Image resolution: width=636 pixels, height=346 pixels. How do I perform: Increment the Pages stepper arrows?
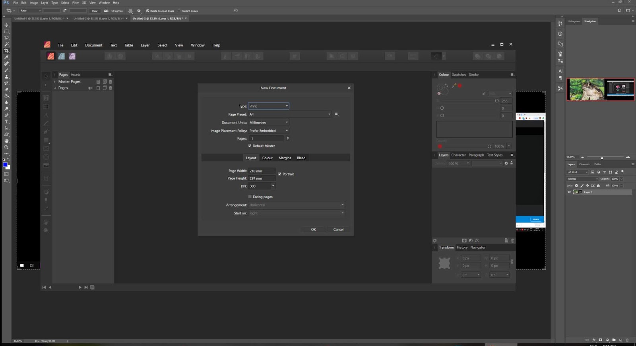point(288,138)
